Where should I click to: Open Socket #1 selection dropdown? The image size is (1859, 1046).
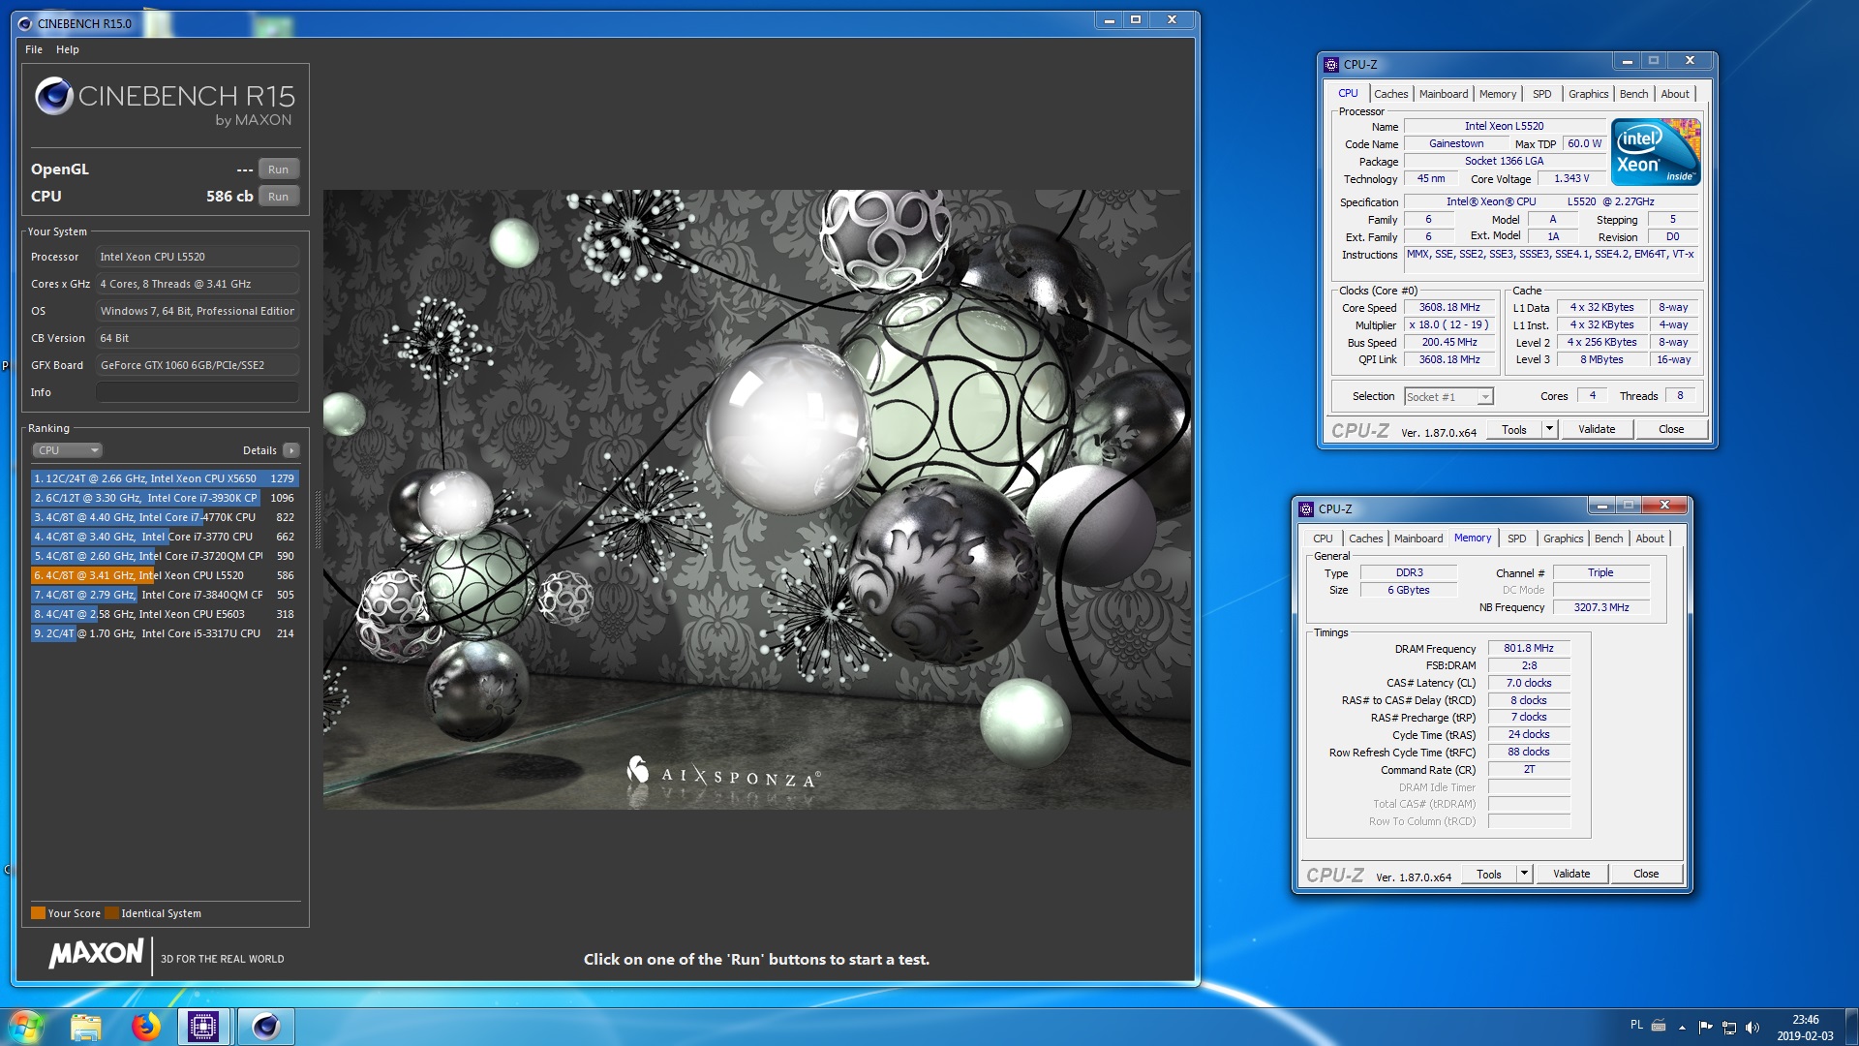pos(1448,397)
